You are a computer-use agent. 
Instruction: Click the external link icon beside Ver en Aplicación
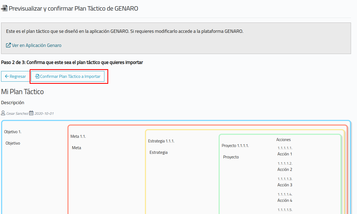(x=8, y=45)
